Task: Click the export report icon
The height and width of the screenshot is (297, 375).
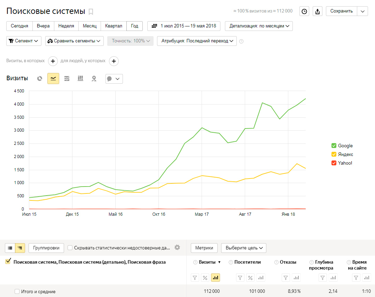Action: pos(317,11)
